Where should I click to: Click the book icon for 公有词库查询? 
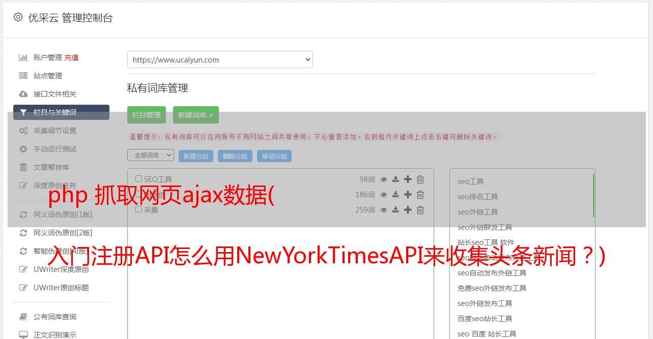click(x=23, y=317)
